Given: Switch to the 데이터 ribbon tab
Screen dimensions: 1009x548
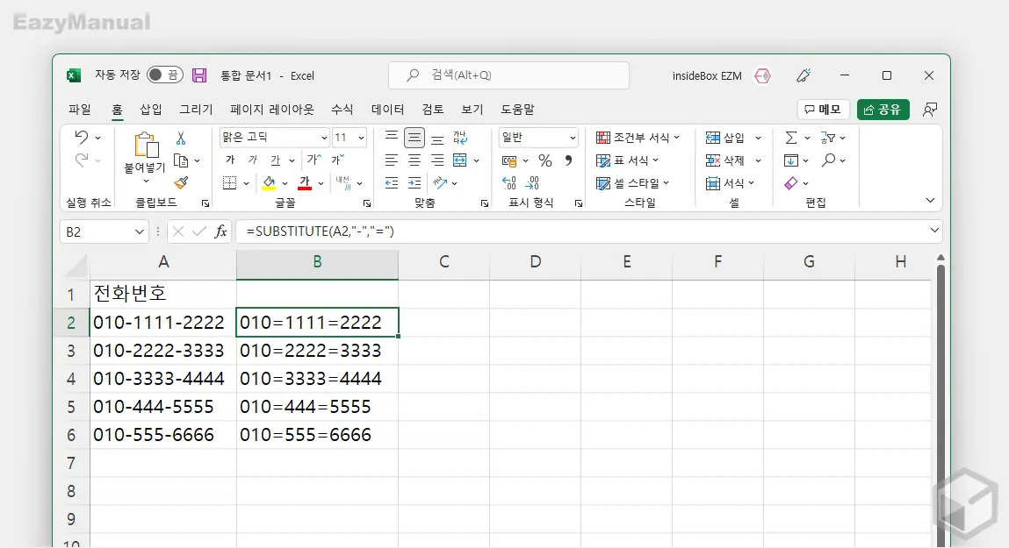Looking at the screenshot, I should (x=386, y=109).
